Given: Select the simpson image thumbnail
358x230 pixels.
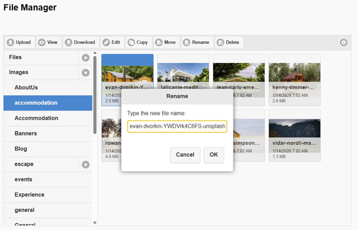Looking at the screenshot, I should coord(249,136).
